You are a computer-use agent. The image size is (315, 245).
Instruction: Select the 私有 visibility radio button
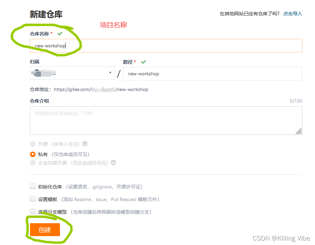click(x=33, y=153)
